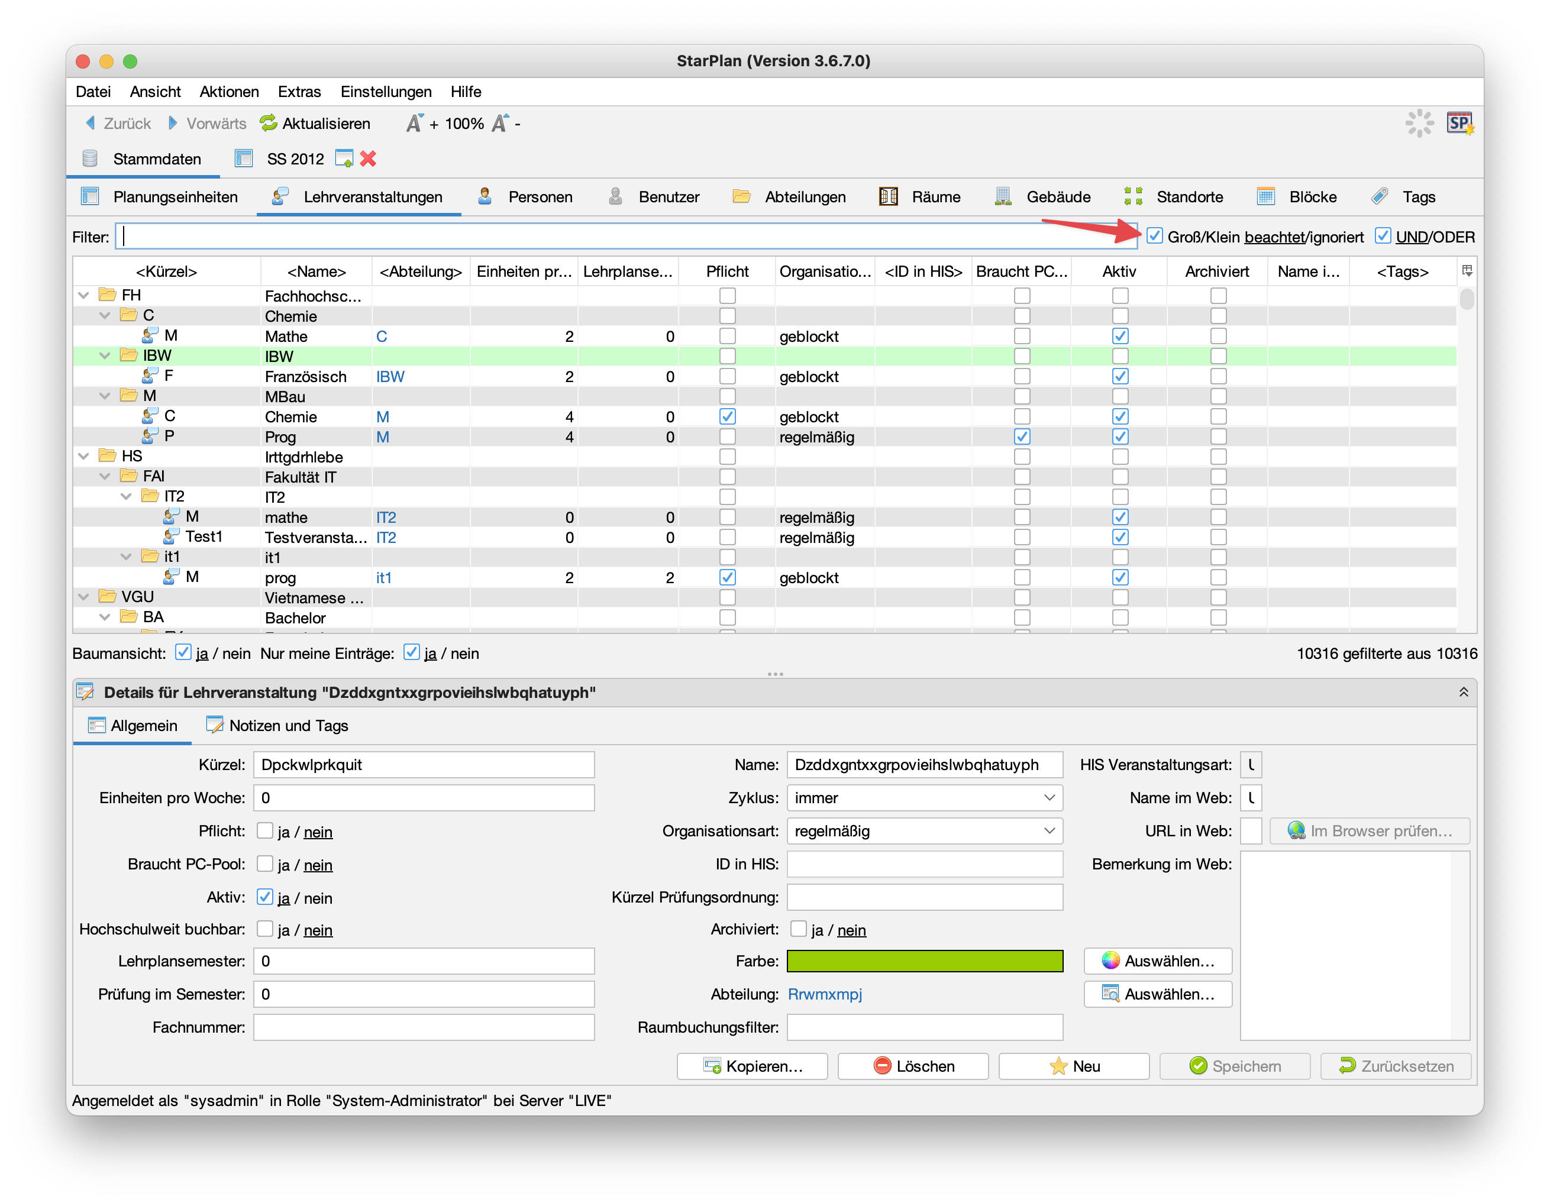Enable the Hochschulweit buchbar checkbox

(x=264, y=929)
